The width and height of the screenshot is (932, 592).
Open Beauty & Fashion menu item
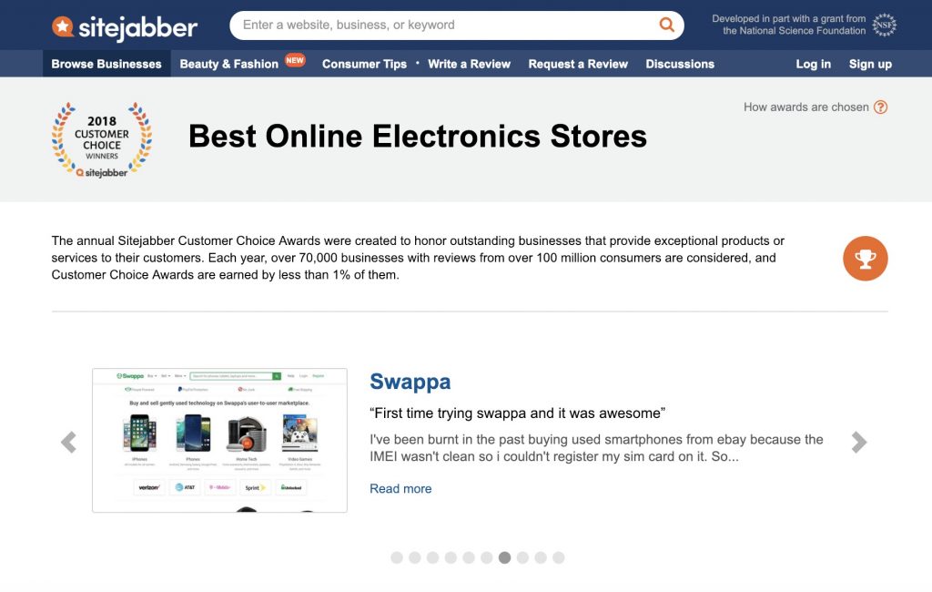pyautogui.click(x=228, y=64)
